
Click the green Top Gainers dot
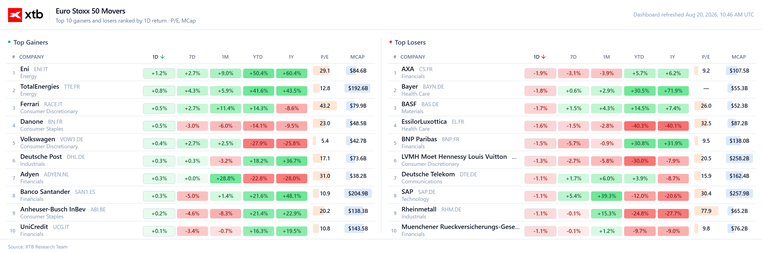9,42
